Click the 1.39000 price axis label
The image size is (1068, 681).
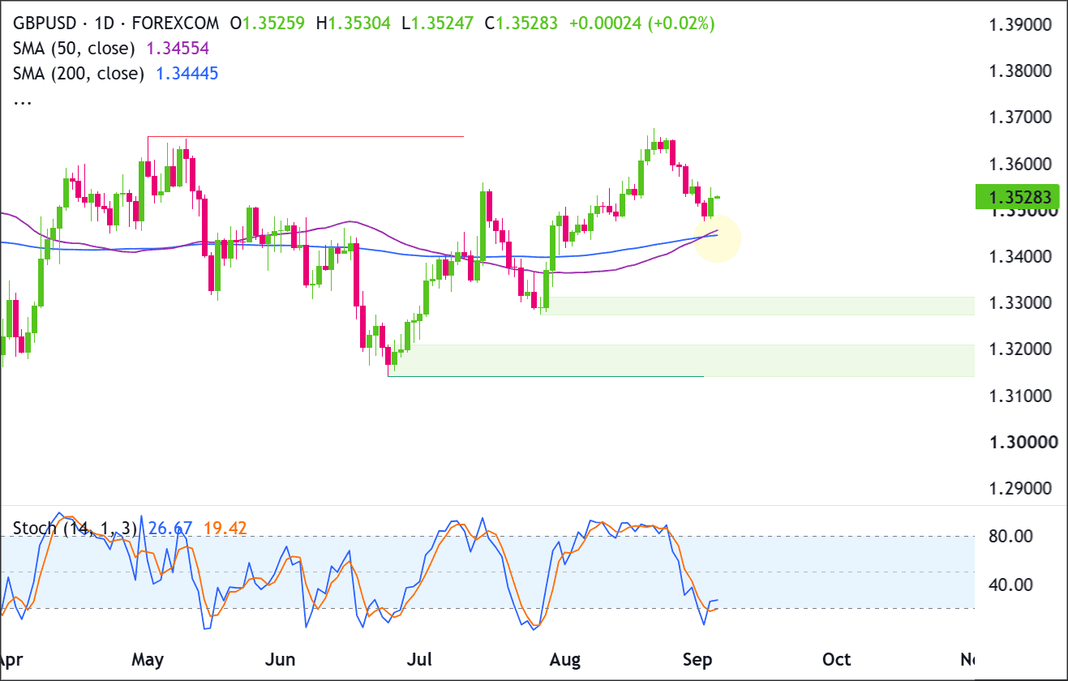click(x=1019, y=24)
